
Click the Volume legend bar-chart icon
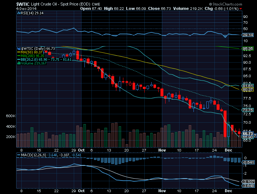[19, 63]
